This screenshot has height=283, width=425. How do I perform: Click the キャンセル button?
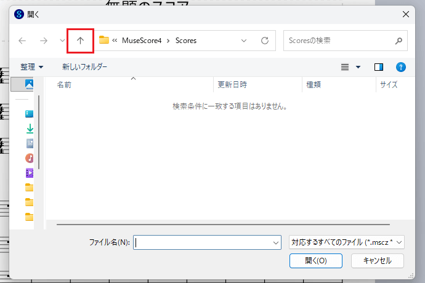click(x=377, y=260)
